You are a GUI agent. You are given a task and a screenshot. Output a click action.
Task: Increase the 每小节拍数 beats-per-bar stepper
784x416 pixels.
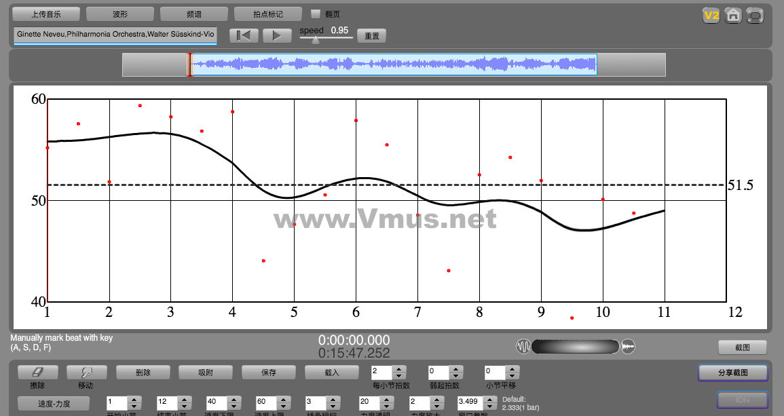click(x=399, y=368)
